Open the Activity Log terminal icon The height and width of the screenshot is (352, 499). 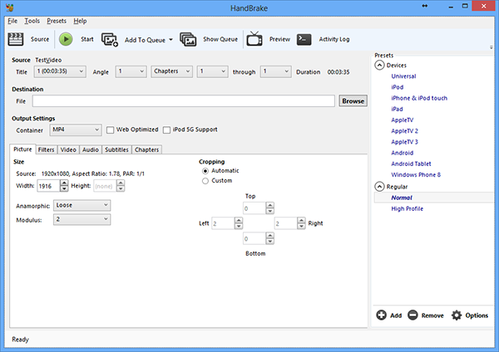[304, 39]
